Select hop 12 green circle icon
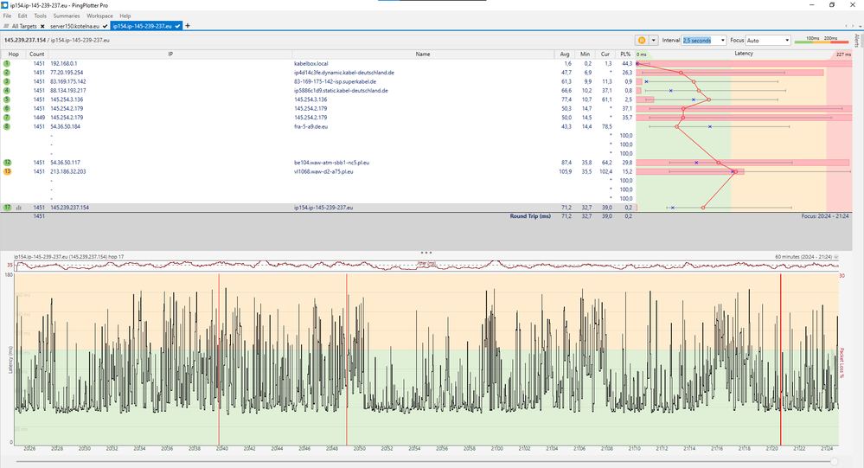Viewport: 864px width, 468px height. [7, 163]
